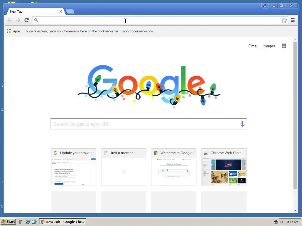This screenshot has width=302, height=226.
Task: Click the 5:17 AM system clock
Action: tap(292, 222)
